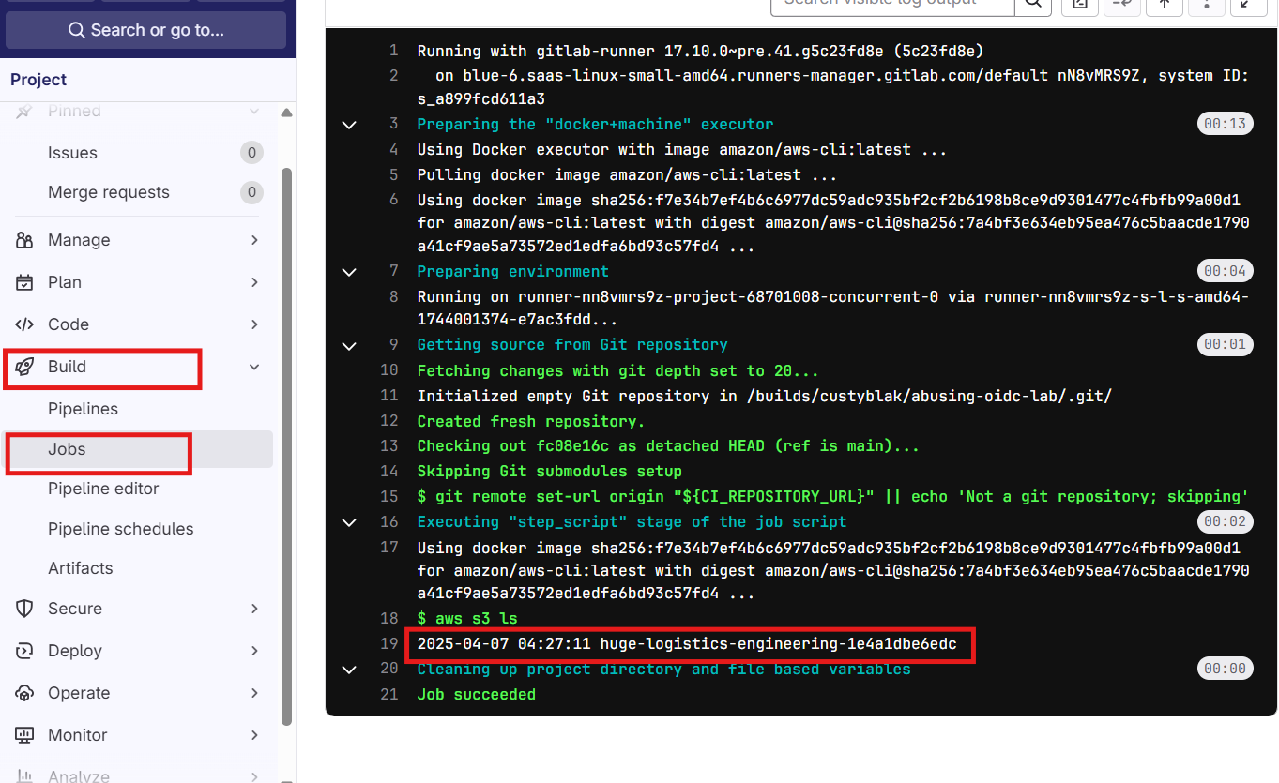1279x783 pixels.
Task: Click the Operate menu label
Action: click(x=79, y=693)
